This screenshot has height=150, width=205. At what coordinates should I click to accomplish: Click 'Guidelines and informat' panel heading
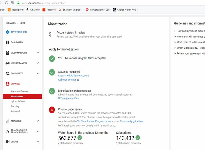[x=190, y=23]
